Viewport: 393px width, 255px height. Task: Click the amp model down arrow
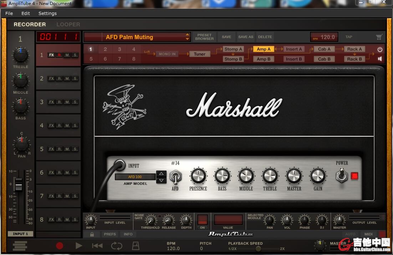pos(162,180)
